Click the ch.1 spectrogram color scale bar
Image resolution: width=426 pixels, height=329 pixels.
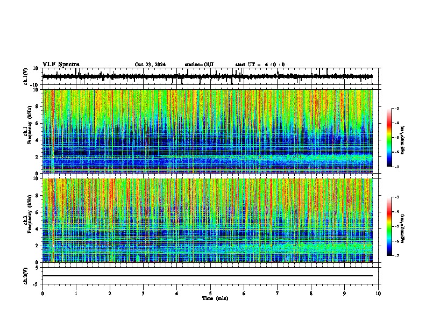click(389, 138)
